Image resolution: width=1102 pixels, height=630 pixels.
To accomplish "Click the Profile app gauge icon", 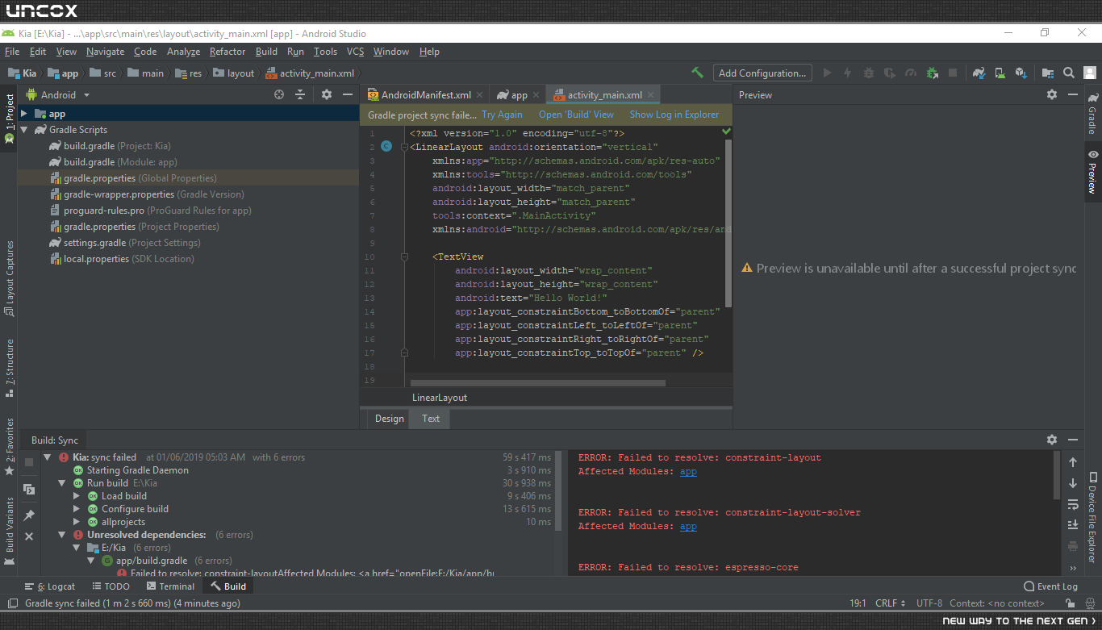I will [x=911, y=73].
